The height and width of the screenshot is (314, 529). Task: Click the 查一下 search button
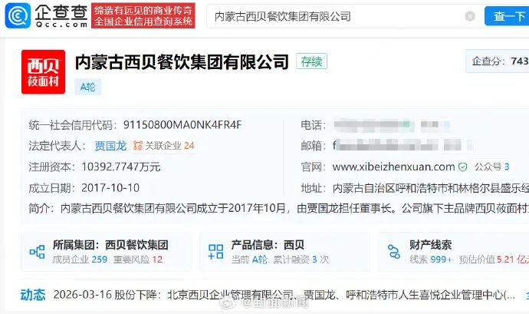coord(507,16)
